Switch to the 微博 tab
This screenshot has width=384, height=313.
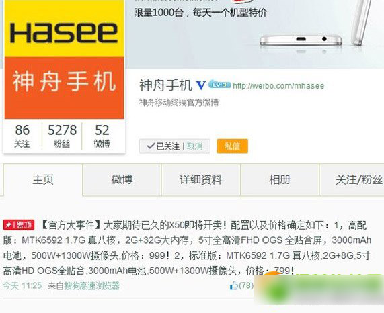click(122, 180)
